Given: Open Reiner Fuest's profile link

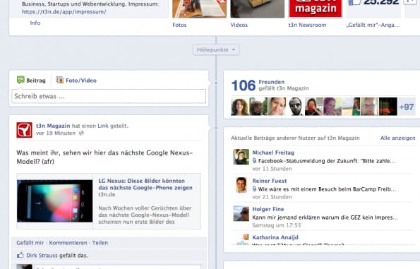Looking at the screenshot, I should point(269,181).
